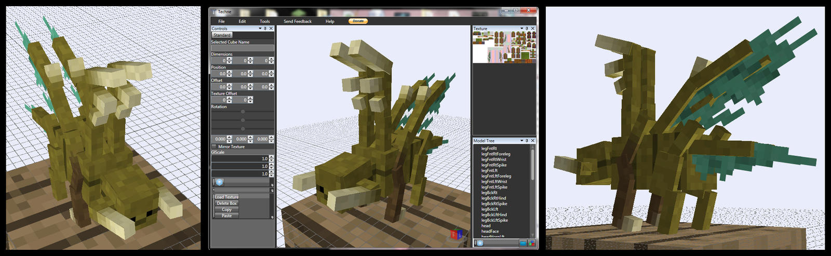The width and height of the screenshot is (831, 256).
Task: Select legBckRtHind in Model Tree
Action: pyautogui.click(x=493, y=198)
